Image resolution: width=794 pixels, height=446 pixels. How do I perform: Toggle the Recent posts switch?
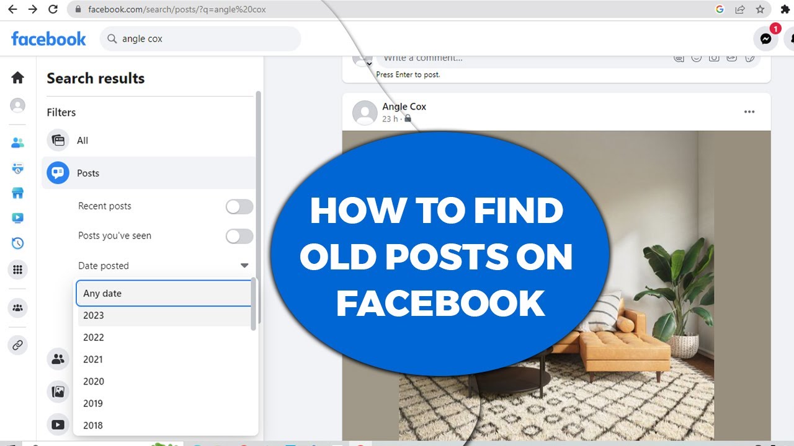pyautogui.click(x=239, y=206)
